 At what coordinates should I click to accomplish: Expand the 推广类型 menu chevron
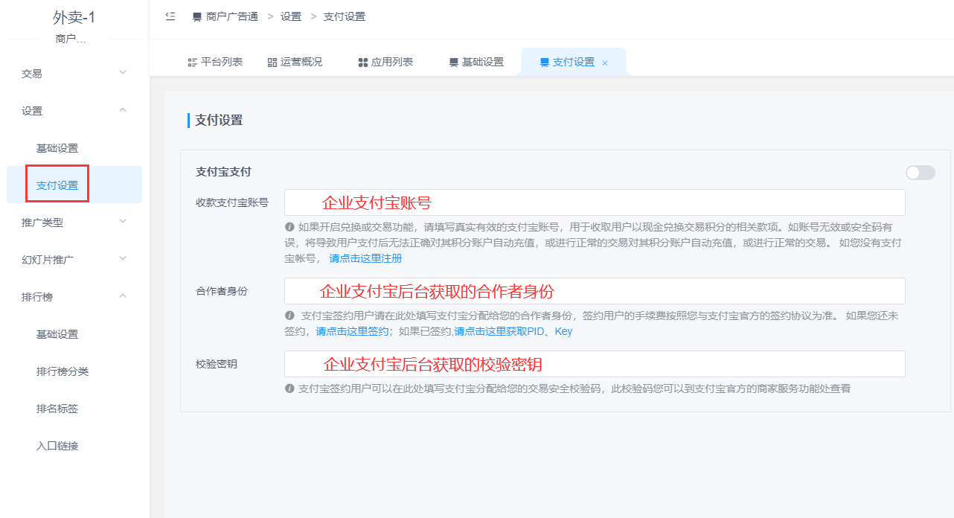point(124,221)
